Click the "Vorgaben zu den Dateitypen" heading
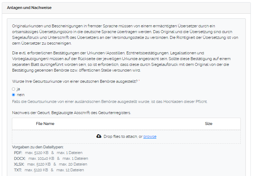The width and height of the screenshot is (253, 176). click(x=38, y=147)
